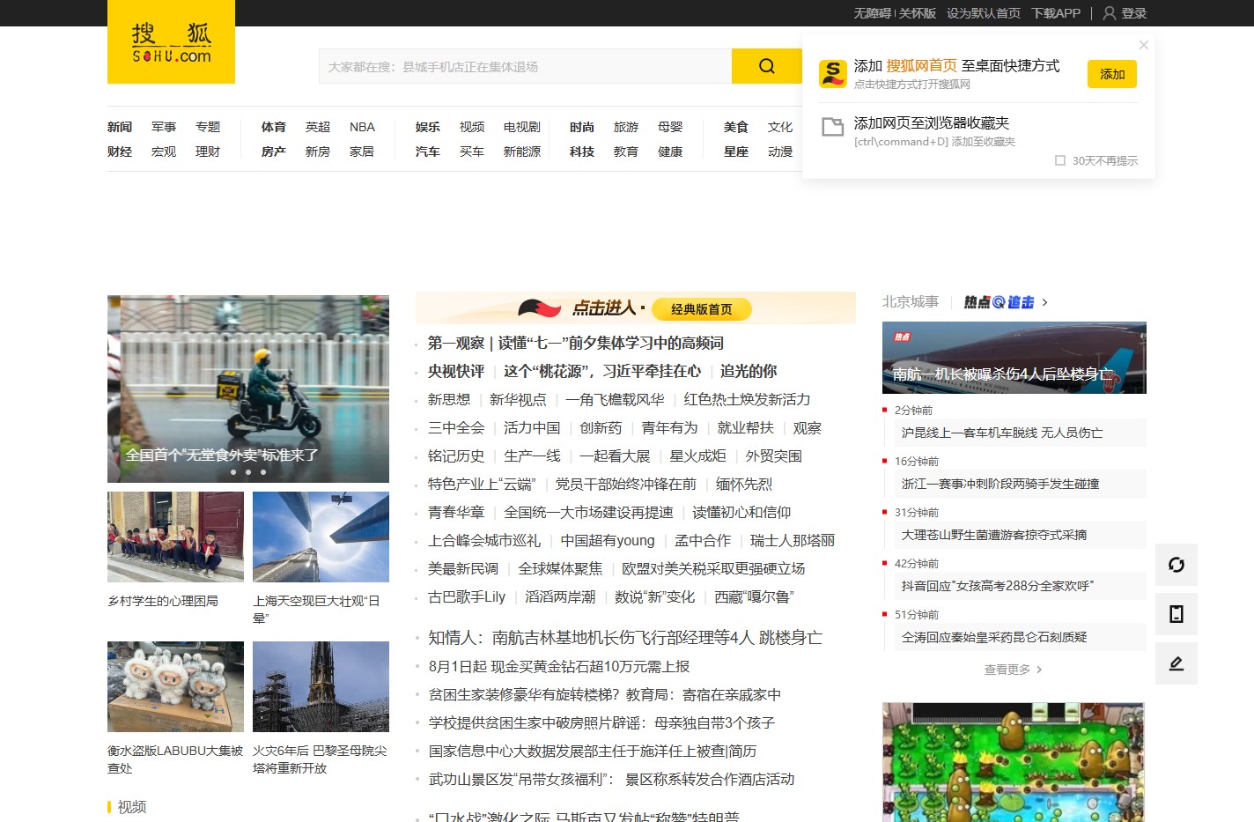This screenshot has height=822, width=1254.
Task: Open 新华视点 link
Action: pyautogui.click(x=518, y=399)
